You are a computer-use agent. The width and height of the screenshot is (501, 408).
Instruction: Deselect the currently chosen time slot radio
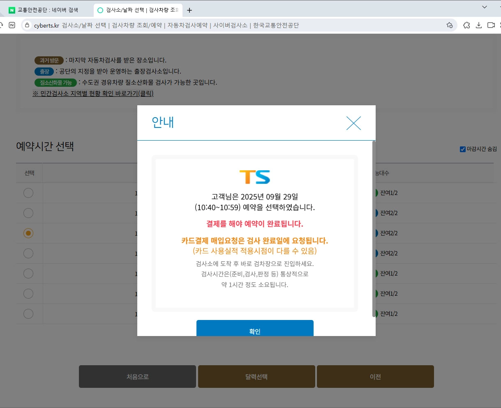tap(28, 233)
